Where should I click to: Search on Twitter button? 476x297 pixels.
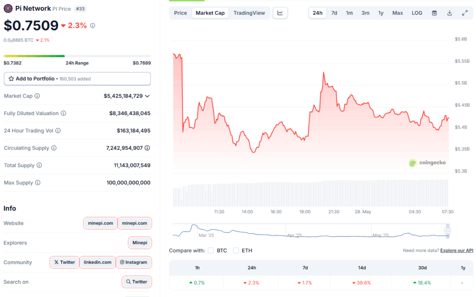(137, 282)
